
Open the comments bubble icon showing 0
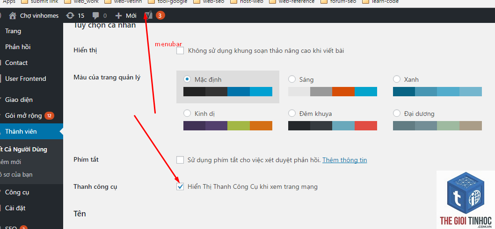click(95, 15)
